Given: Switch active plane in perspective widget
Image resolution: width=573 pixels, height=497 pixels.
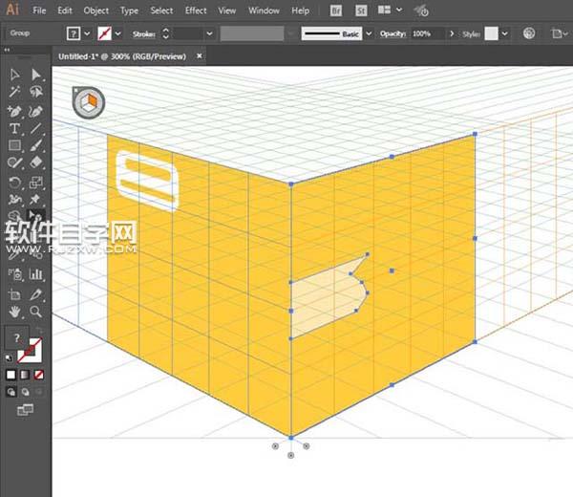Looking at the screenshot, I should 89,103.
